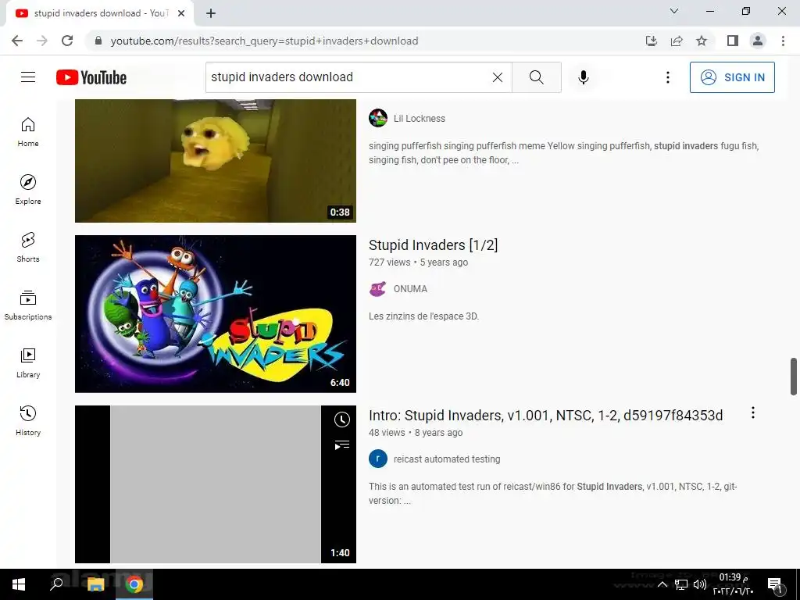Open the Stupid Invaders [1/2] thumbnail

216,314
